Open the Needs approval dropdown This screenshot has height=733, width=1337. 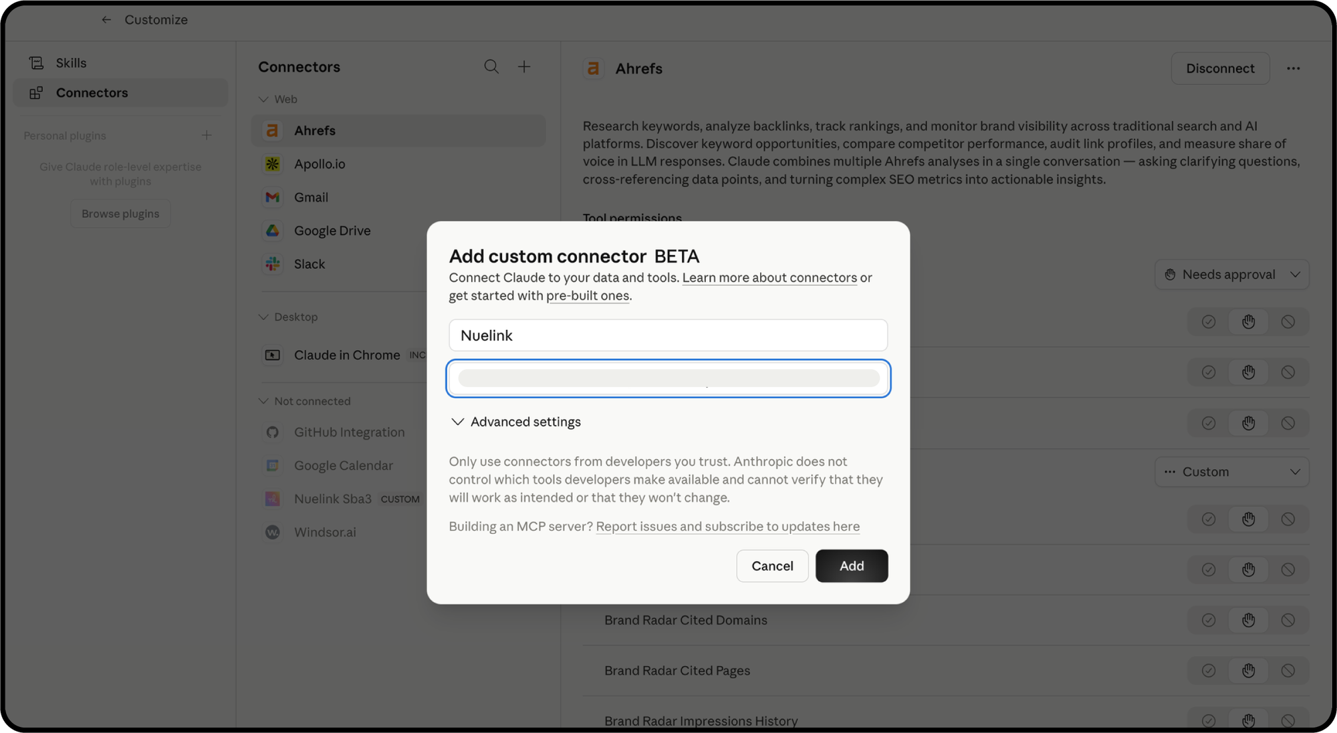(x=1231, y=275)
